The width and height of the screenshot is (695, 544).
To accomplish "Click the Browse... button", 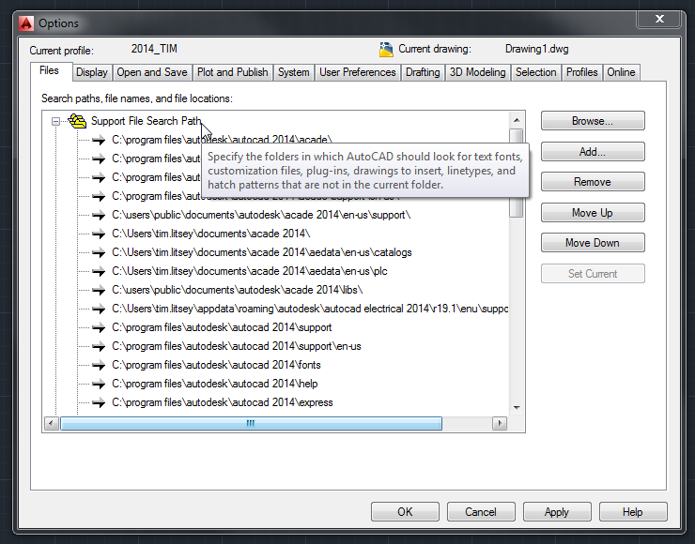I will pyautogui.click(x=593, y=121).
